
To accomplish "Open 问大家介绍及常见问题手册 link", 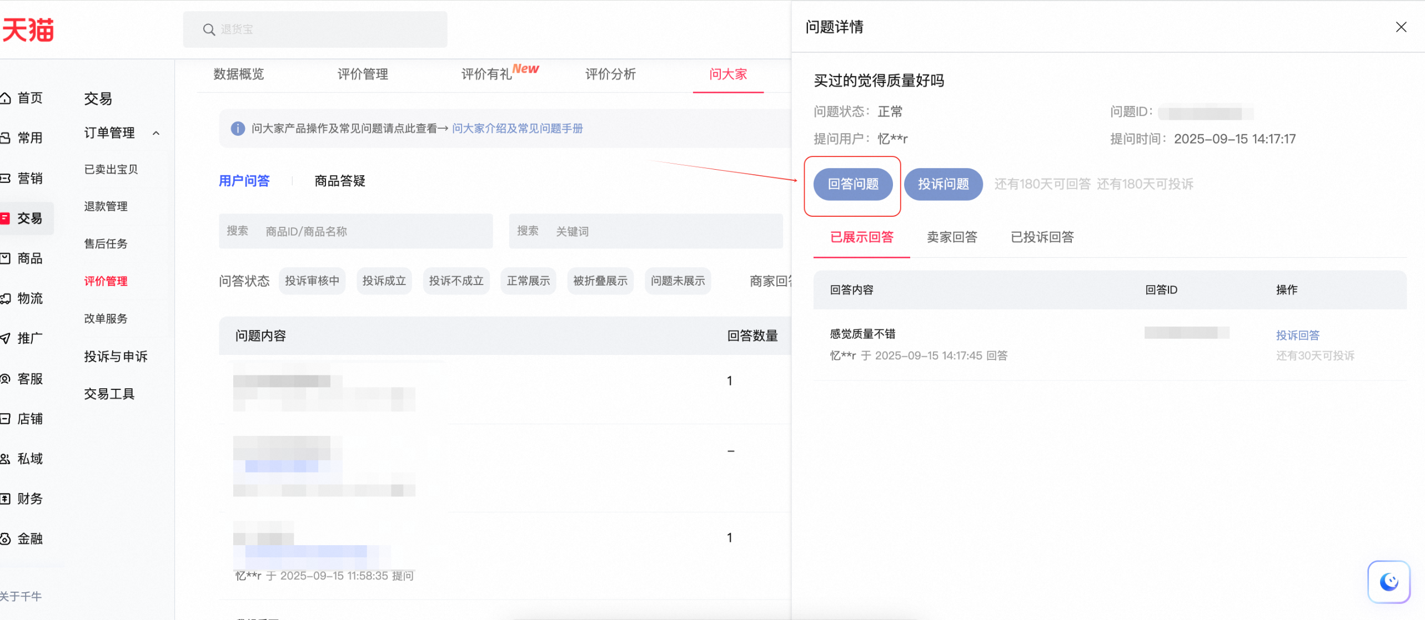I will 517,129.
